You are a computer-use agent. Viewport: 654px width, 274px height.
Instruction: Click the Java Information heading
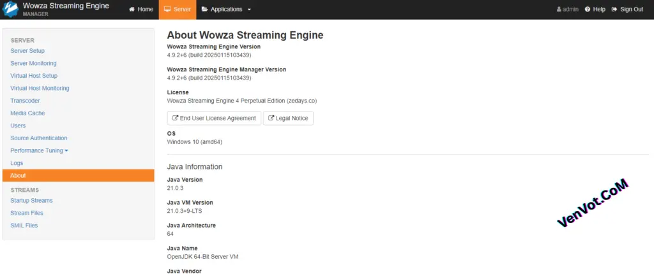coord(195,166)
